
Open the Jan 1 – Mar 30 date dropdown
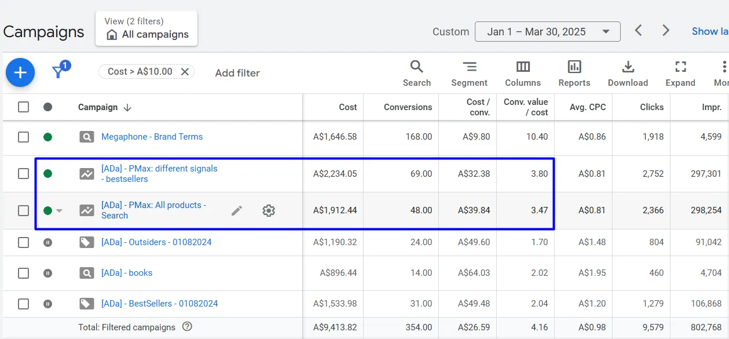pyautogui.click(x=547, y=31)
